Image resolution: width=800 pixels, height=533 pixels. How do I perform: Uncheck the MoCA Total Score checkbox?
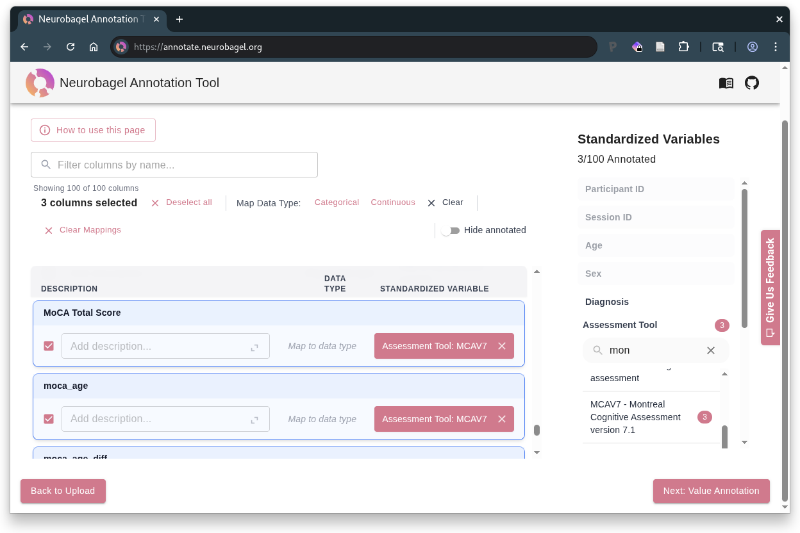49,346
